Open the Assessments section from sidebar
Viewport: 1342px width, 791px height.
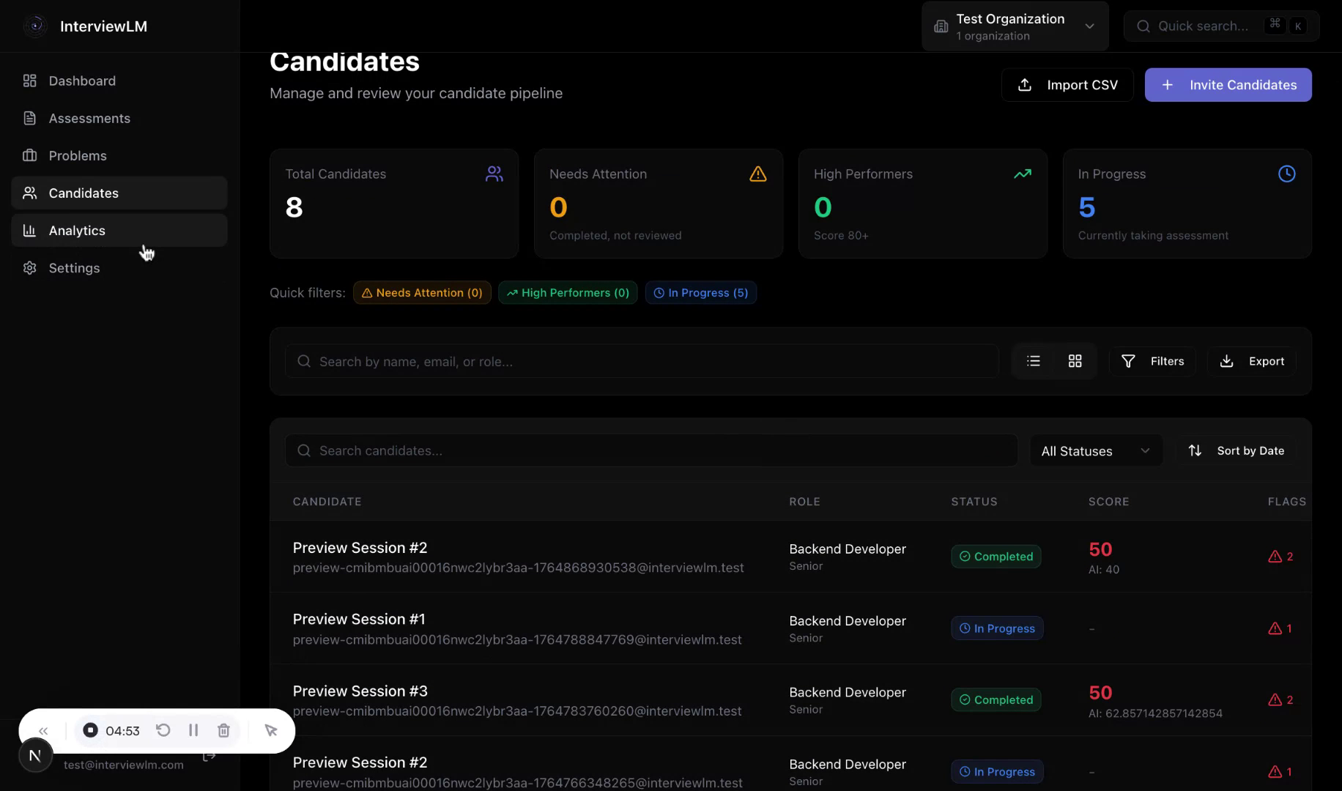[89, 118]
